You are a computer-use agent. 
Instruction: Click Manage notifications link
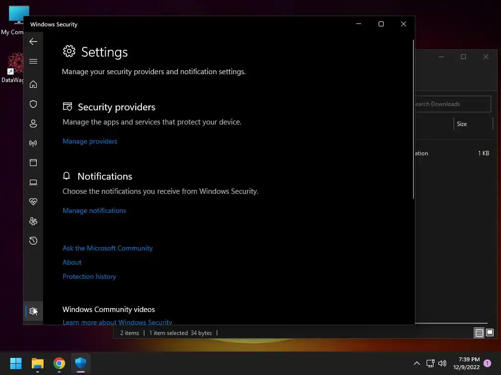pyautogui.click(x=94, y=210)
